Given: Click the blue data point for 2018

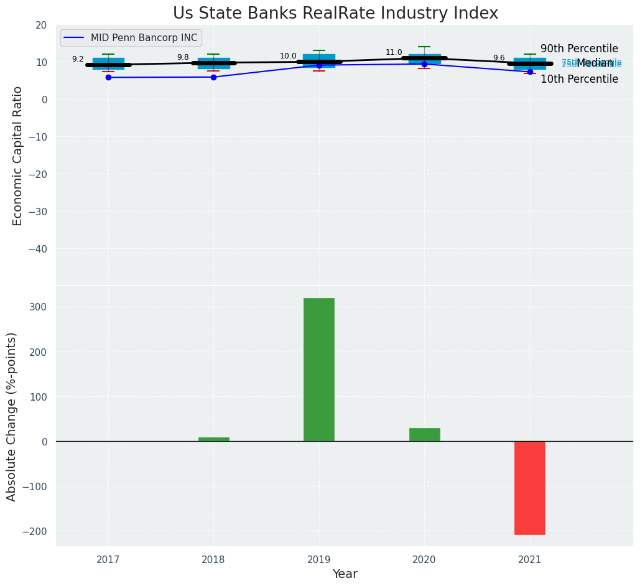Looking at the screenshot, I should click(x=213, y=77).
